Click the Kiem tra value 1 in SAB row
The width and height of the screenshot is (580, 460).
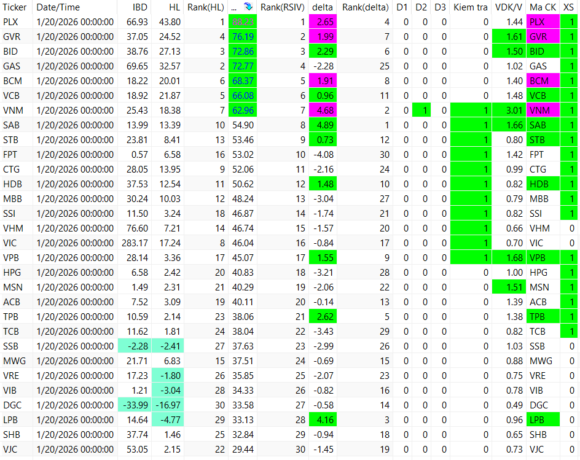point(471,125)
